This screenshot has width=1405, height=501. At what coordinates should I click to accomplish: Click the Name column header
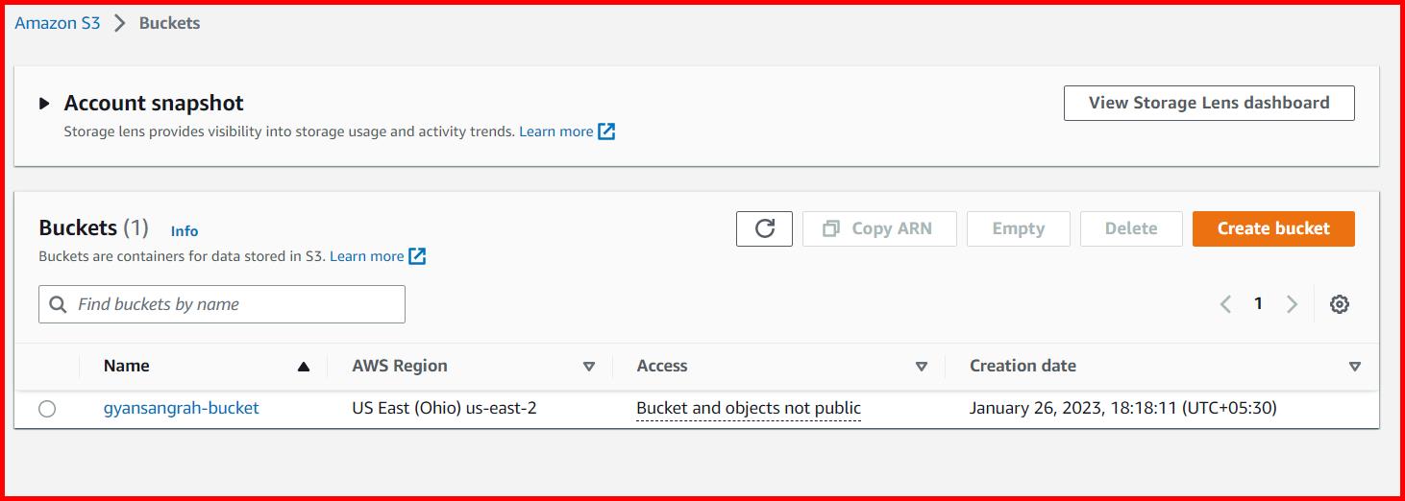[x=127, y=366]
